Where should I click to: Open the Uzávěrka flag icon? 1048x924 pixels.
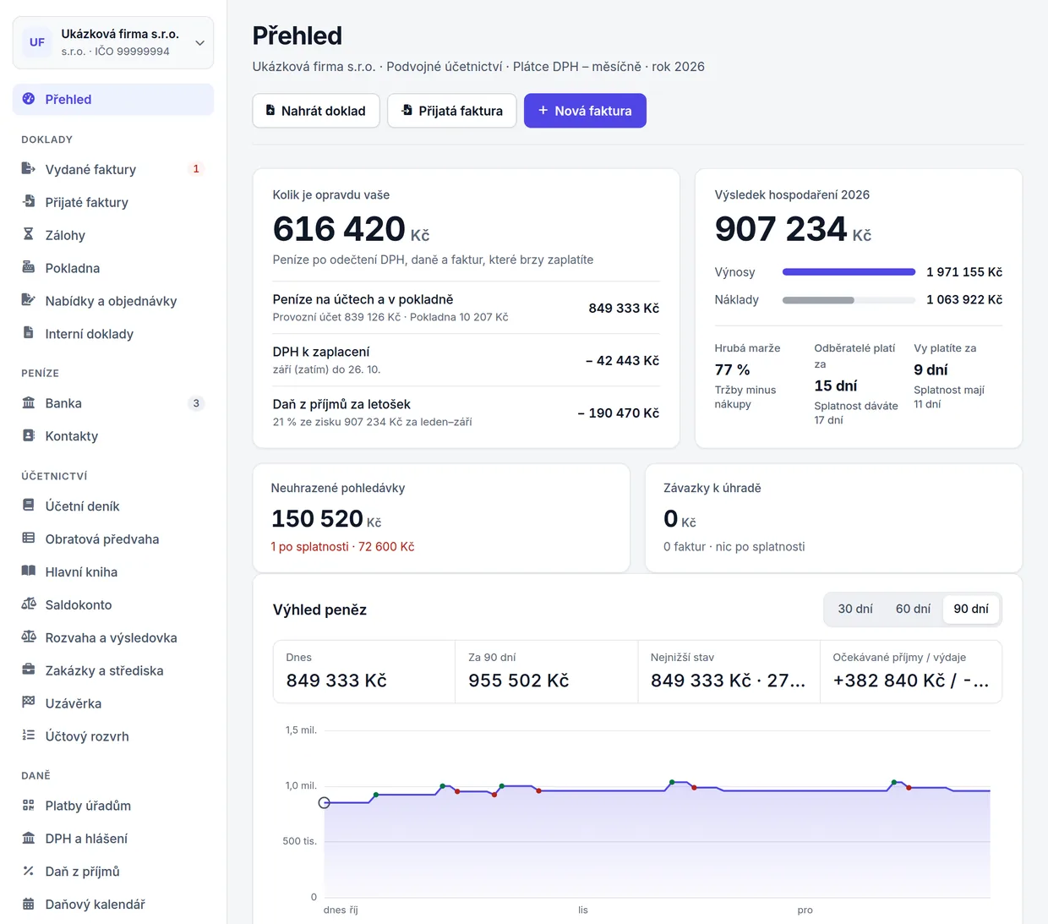point(29,703)
